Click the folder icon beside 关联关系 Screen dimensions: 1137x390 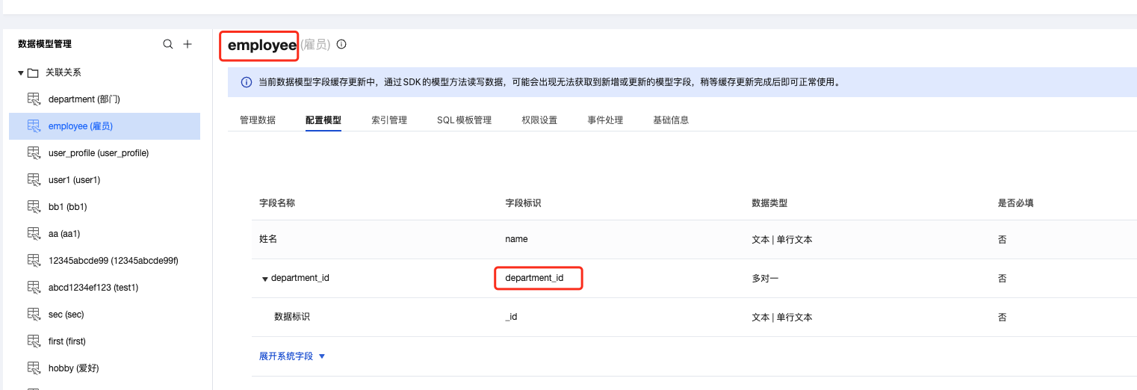(x=33, y=72)
